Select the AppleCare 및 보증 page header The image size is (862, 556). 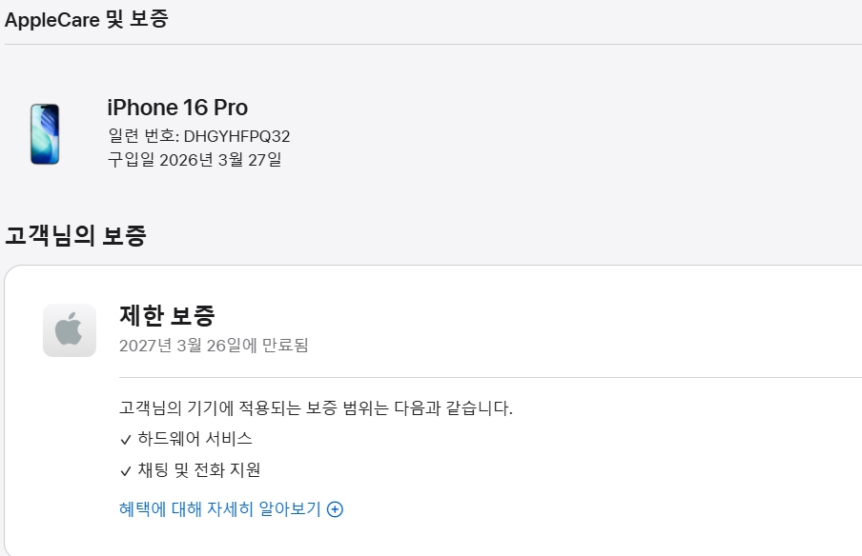click(x=86, y=19)
